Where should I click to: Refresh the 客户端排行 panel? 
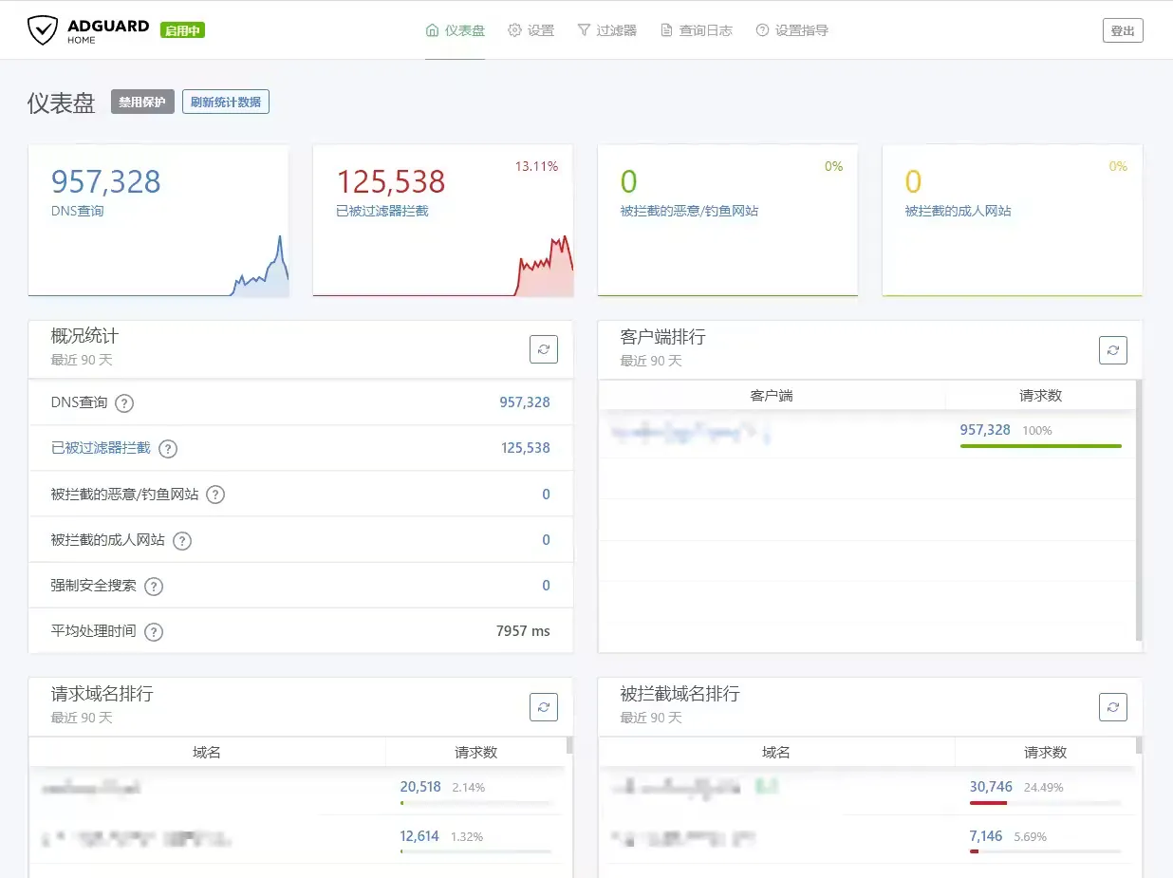pos(1113,349)
